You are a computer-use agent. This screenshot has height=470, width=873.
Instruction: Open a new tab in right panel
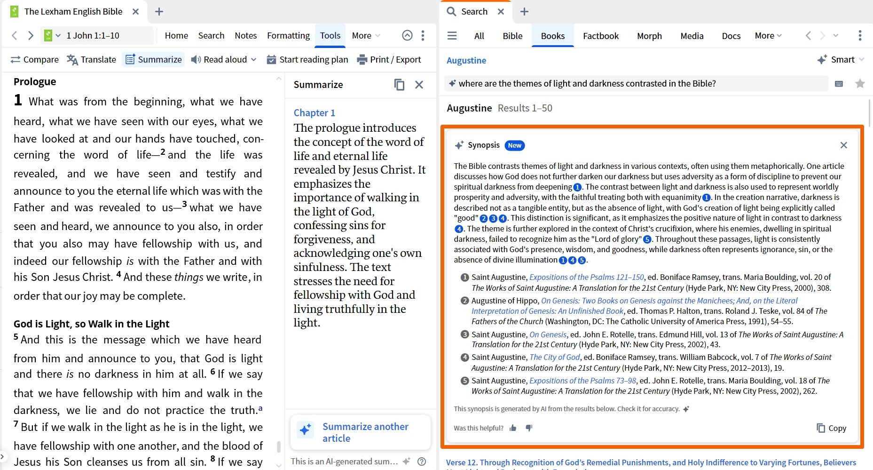tap(525, 11)
